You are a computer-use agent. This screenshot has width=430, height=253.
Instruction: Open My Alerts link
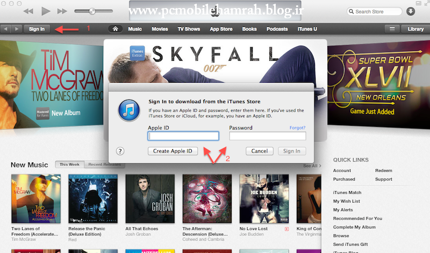pos(343,210)
